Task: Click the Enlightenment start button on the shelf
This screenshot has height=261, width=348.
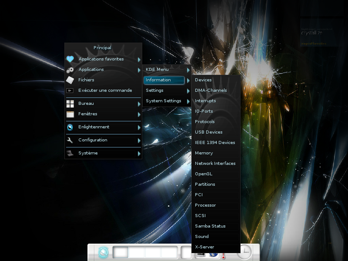Action: point(103,252)
